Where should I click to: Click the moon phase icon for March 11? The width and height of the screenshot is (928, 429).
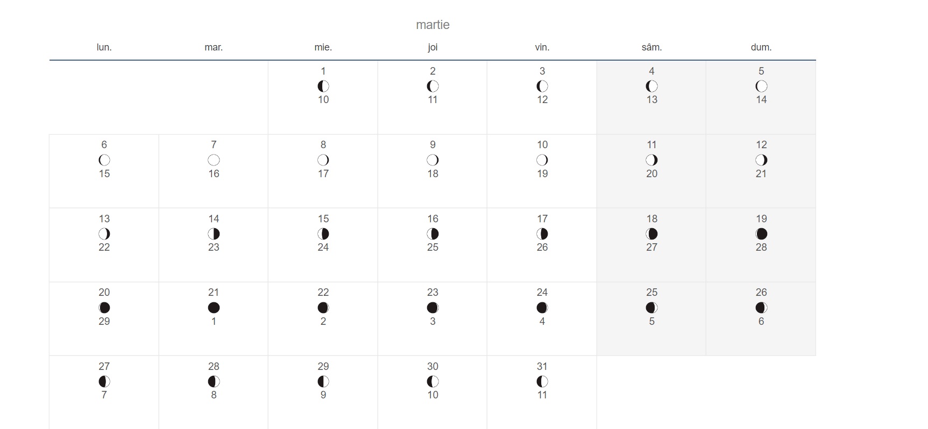[x=651, y=160]
